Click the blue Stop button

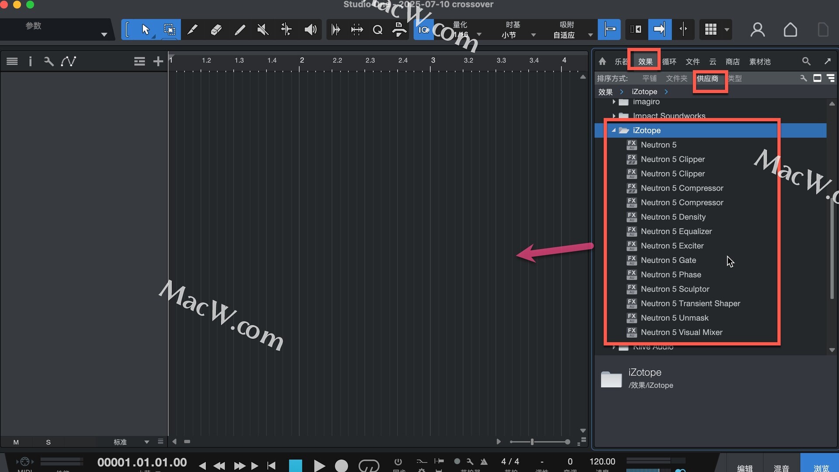tap(295, 465)
